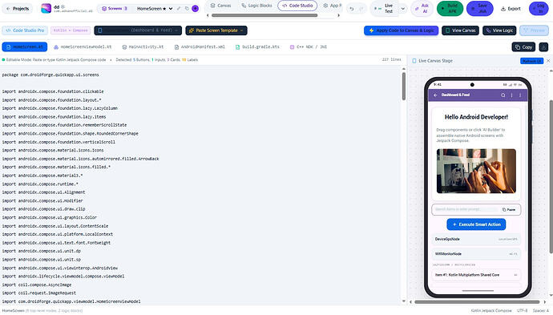The height and width of the screenshot is (315, 553).
Task: Copy the code with Copy button
Action: coord(523,47)
